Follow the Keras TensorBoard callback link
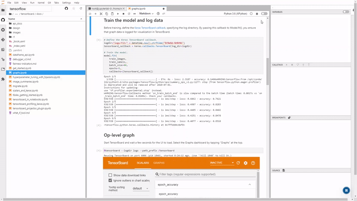This screenshot has width=357, height=201. 150,28
